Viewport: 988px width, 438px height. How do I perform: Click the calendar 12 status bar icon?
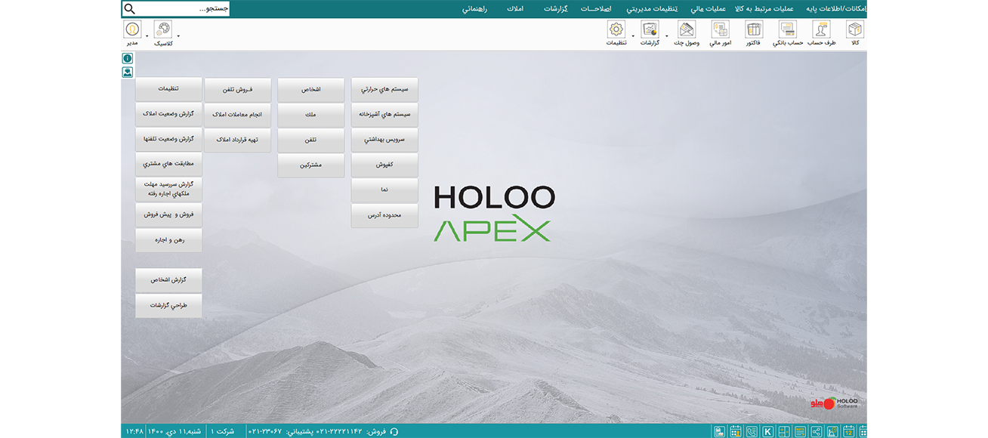coord(848,431)
